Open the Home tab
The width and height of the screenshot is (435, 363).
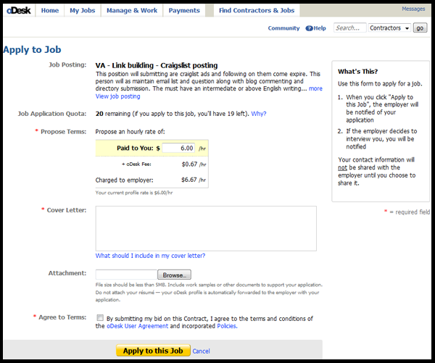point(50,11)
